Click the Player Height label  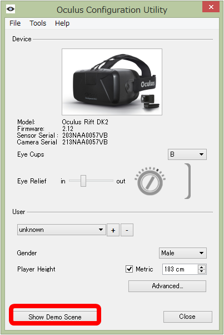36,269
